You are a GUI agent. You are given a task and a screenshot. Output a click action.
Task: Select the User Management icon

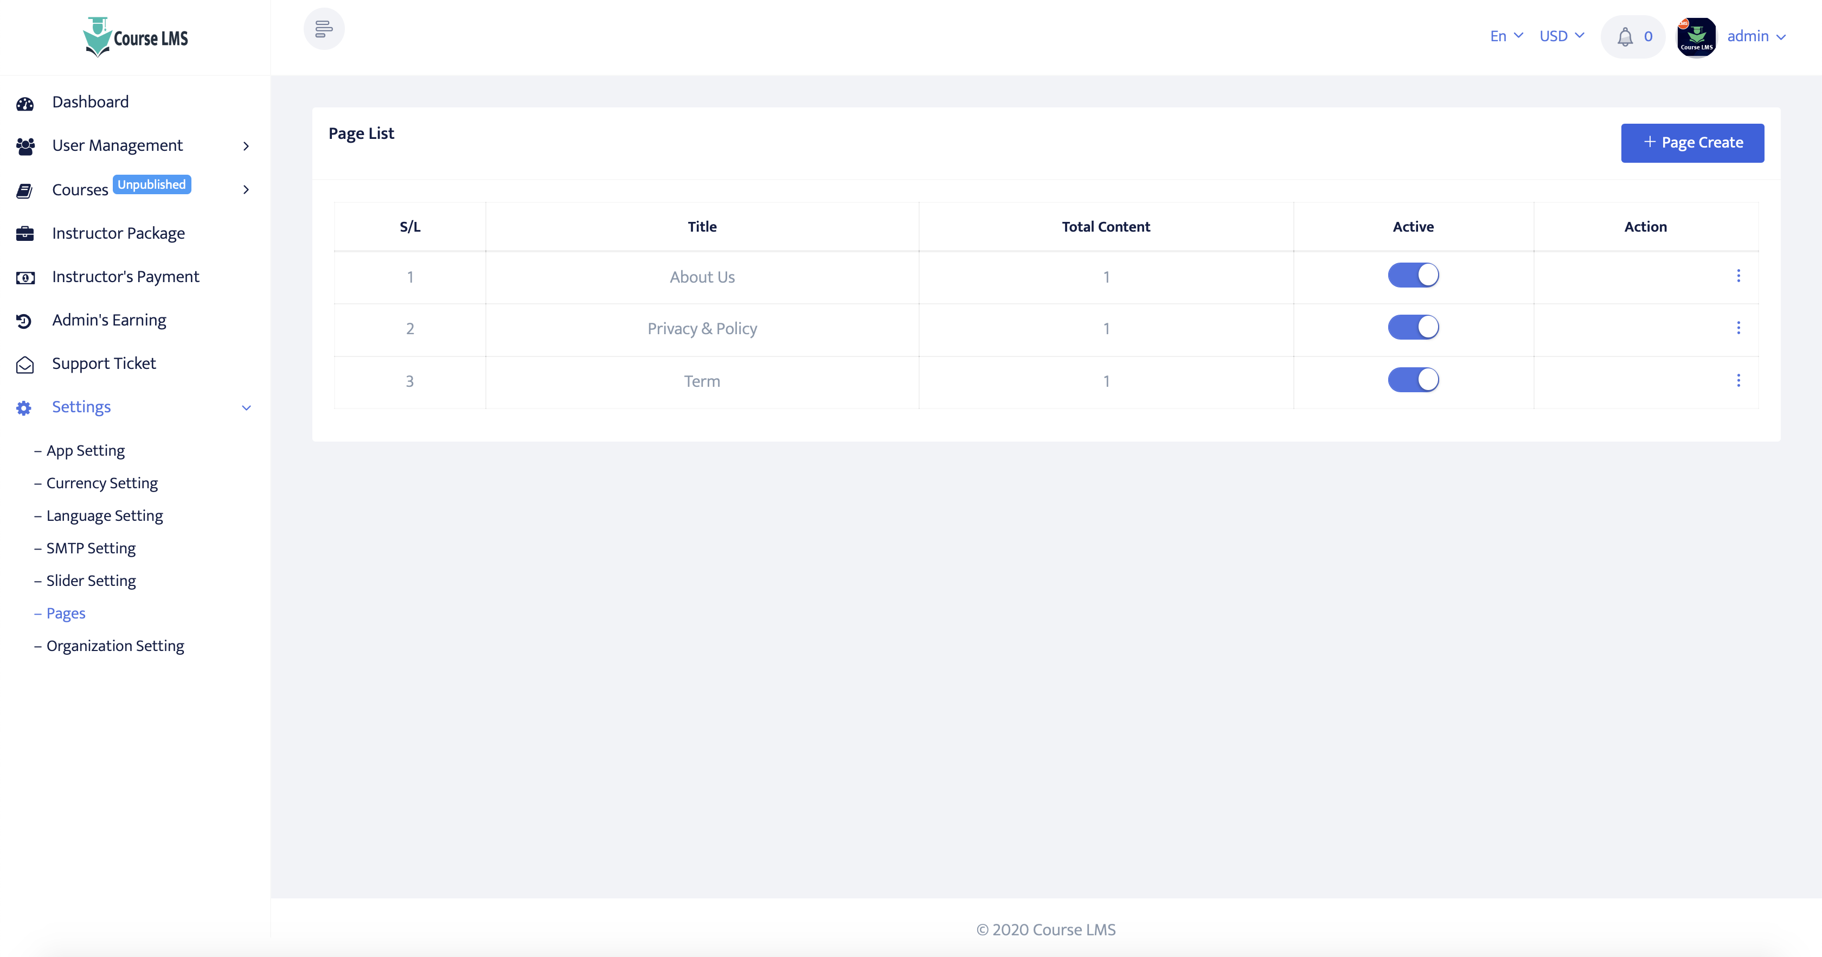[25, 146]
